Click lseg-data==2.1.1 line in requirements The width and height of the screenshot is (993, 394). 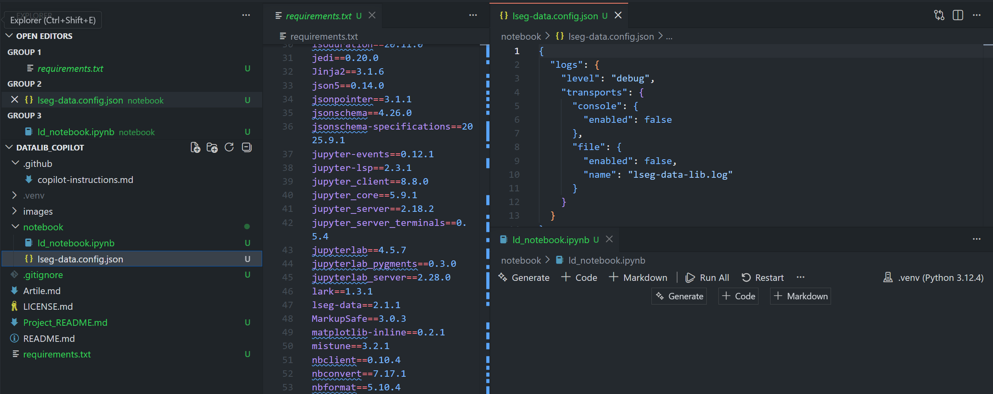[x=356, y=305]
